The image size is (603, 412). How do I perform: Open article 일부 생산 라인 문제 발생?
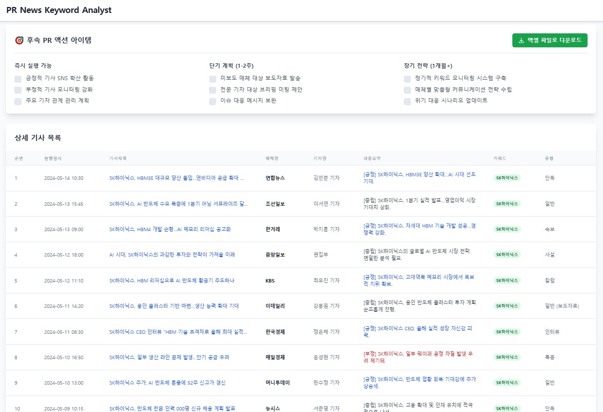(x=169, y=357)
